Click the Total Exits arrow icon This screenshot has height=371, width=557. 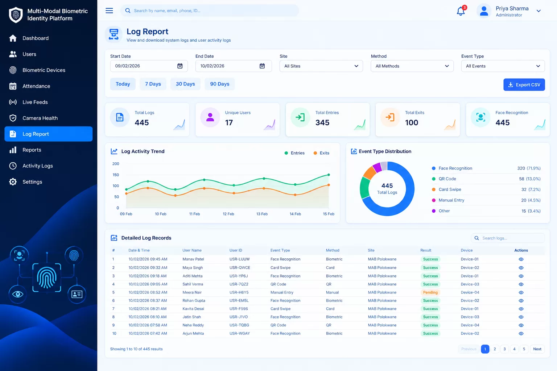point(390,117)
